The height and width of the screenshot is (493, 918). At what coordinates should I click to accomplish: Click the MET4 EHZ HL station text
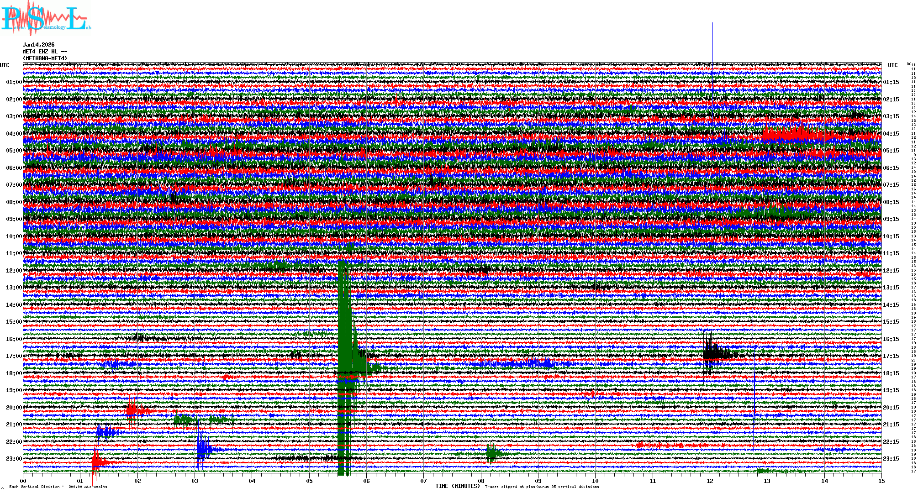click(44, 52)
